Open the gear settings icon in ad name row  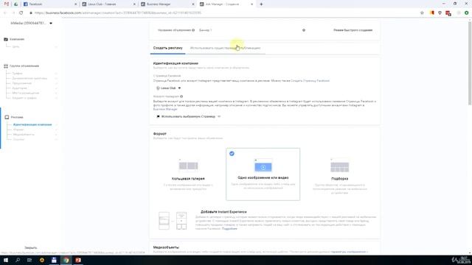304,30
